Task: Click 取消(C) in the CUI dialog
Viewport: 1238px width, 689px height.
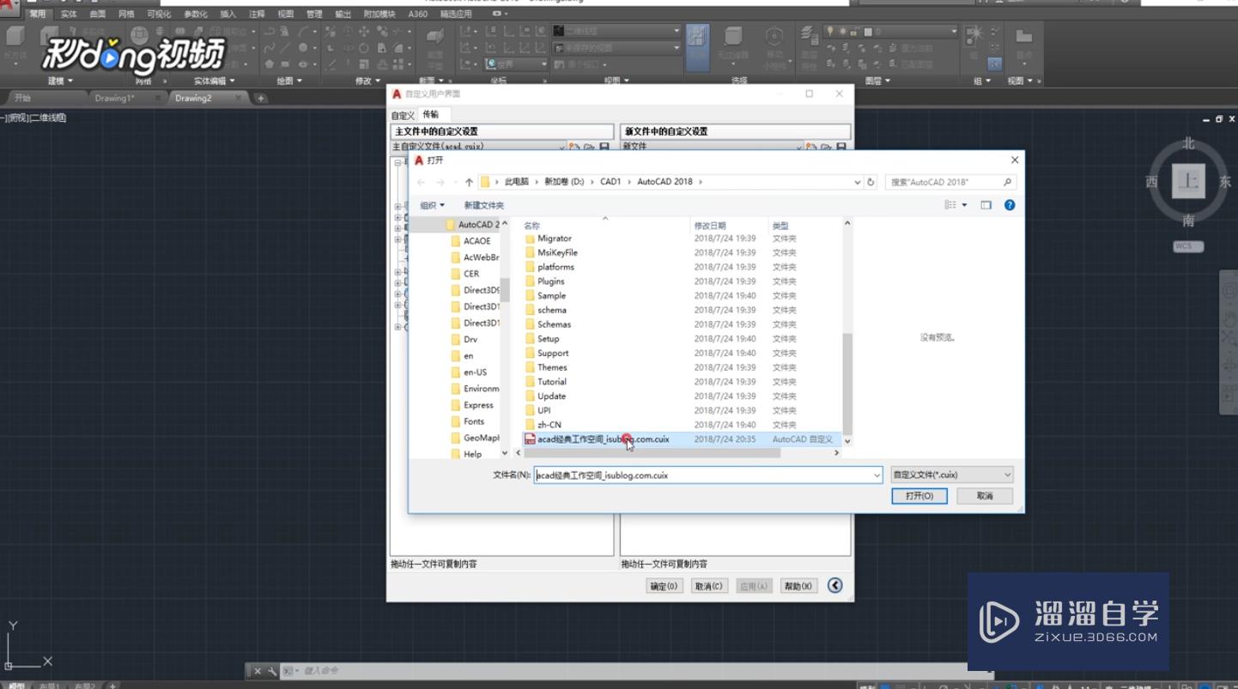Action: 709,586
